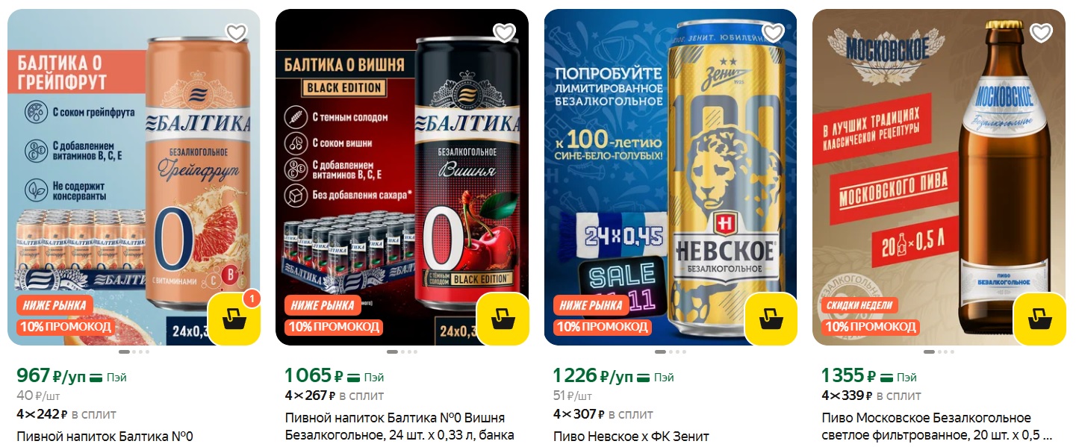Click image carousel dots under Baltika Вишня

[x=402, y=351]
